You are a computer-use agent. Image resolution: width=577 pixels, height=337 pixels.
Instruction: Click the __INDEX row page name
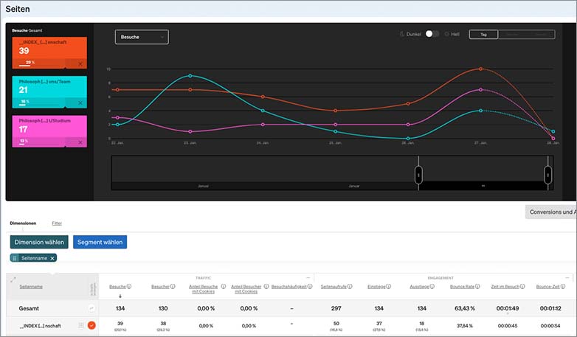click(x=40, y=326)
